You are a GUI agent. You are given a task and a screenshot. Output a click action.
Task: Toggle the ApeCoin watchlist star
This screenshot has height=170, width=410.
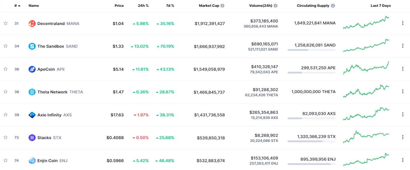click(x=6, y=69)
